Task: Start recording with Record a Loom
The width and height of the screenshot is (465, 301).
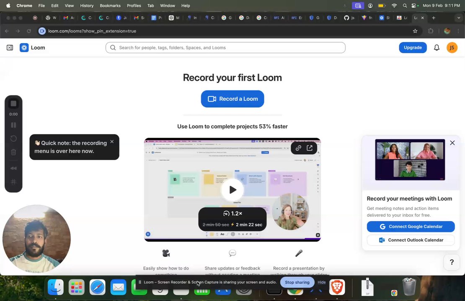Action: (x=232, y=99)
